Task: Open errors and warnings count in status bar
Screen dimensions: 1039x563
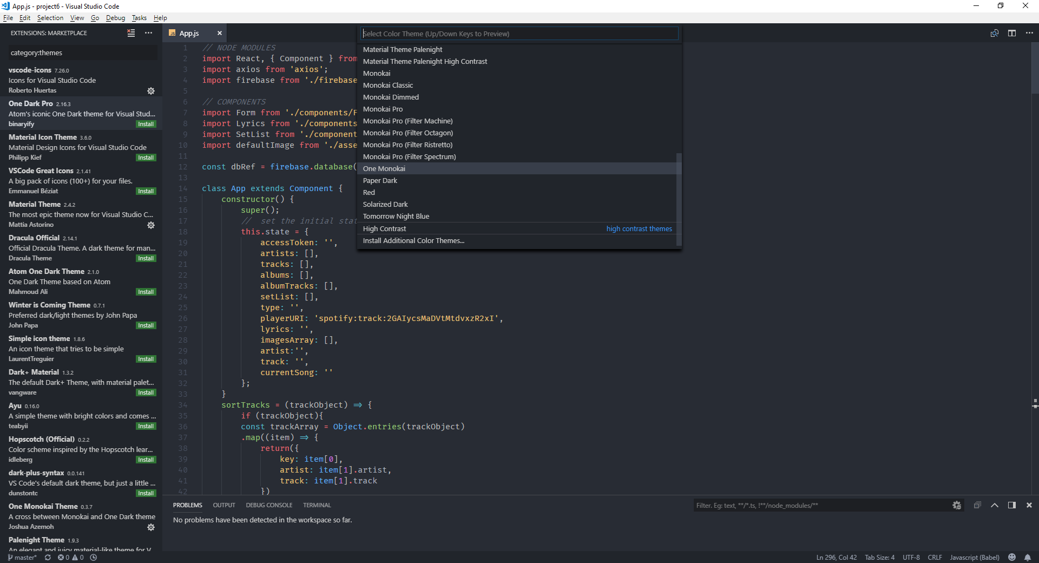Action: tap(71, 557)
